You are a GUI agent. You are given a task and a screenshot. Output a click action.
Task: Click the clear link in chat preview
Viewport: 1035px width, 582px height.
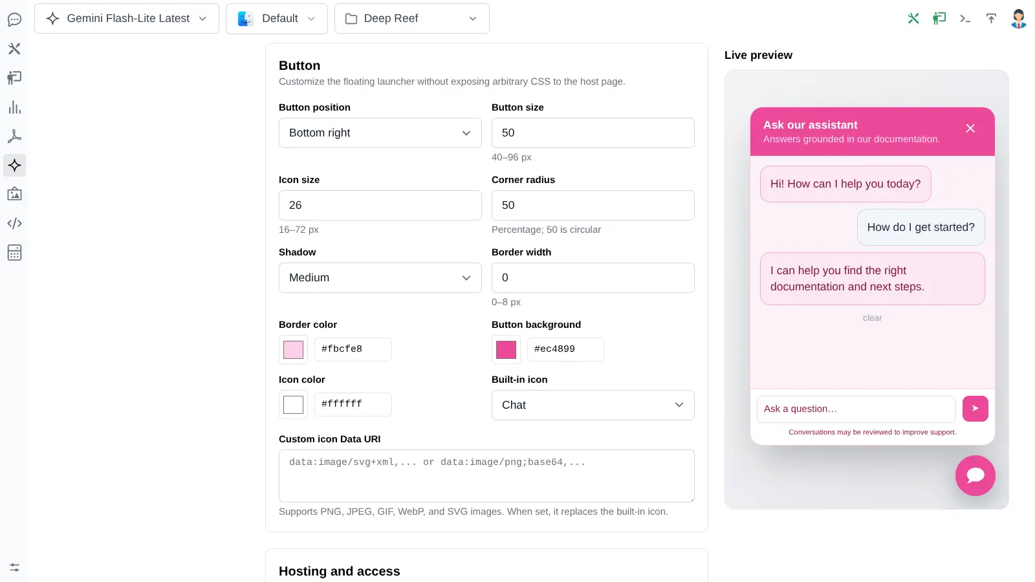[872, 318]
